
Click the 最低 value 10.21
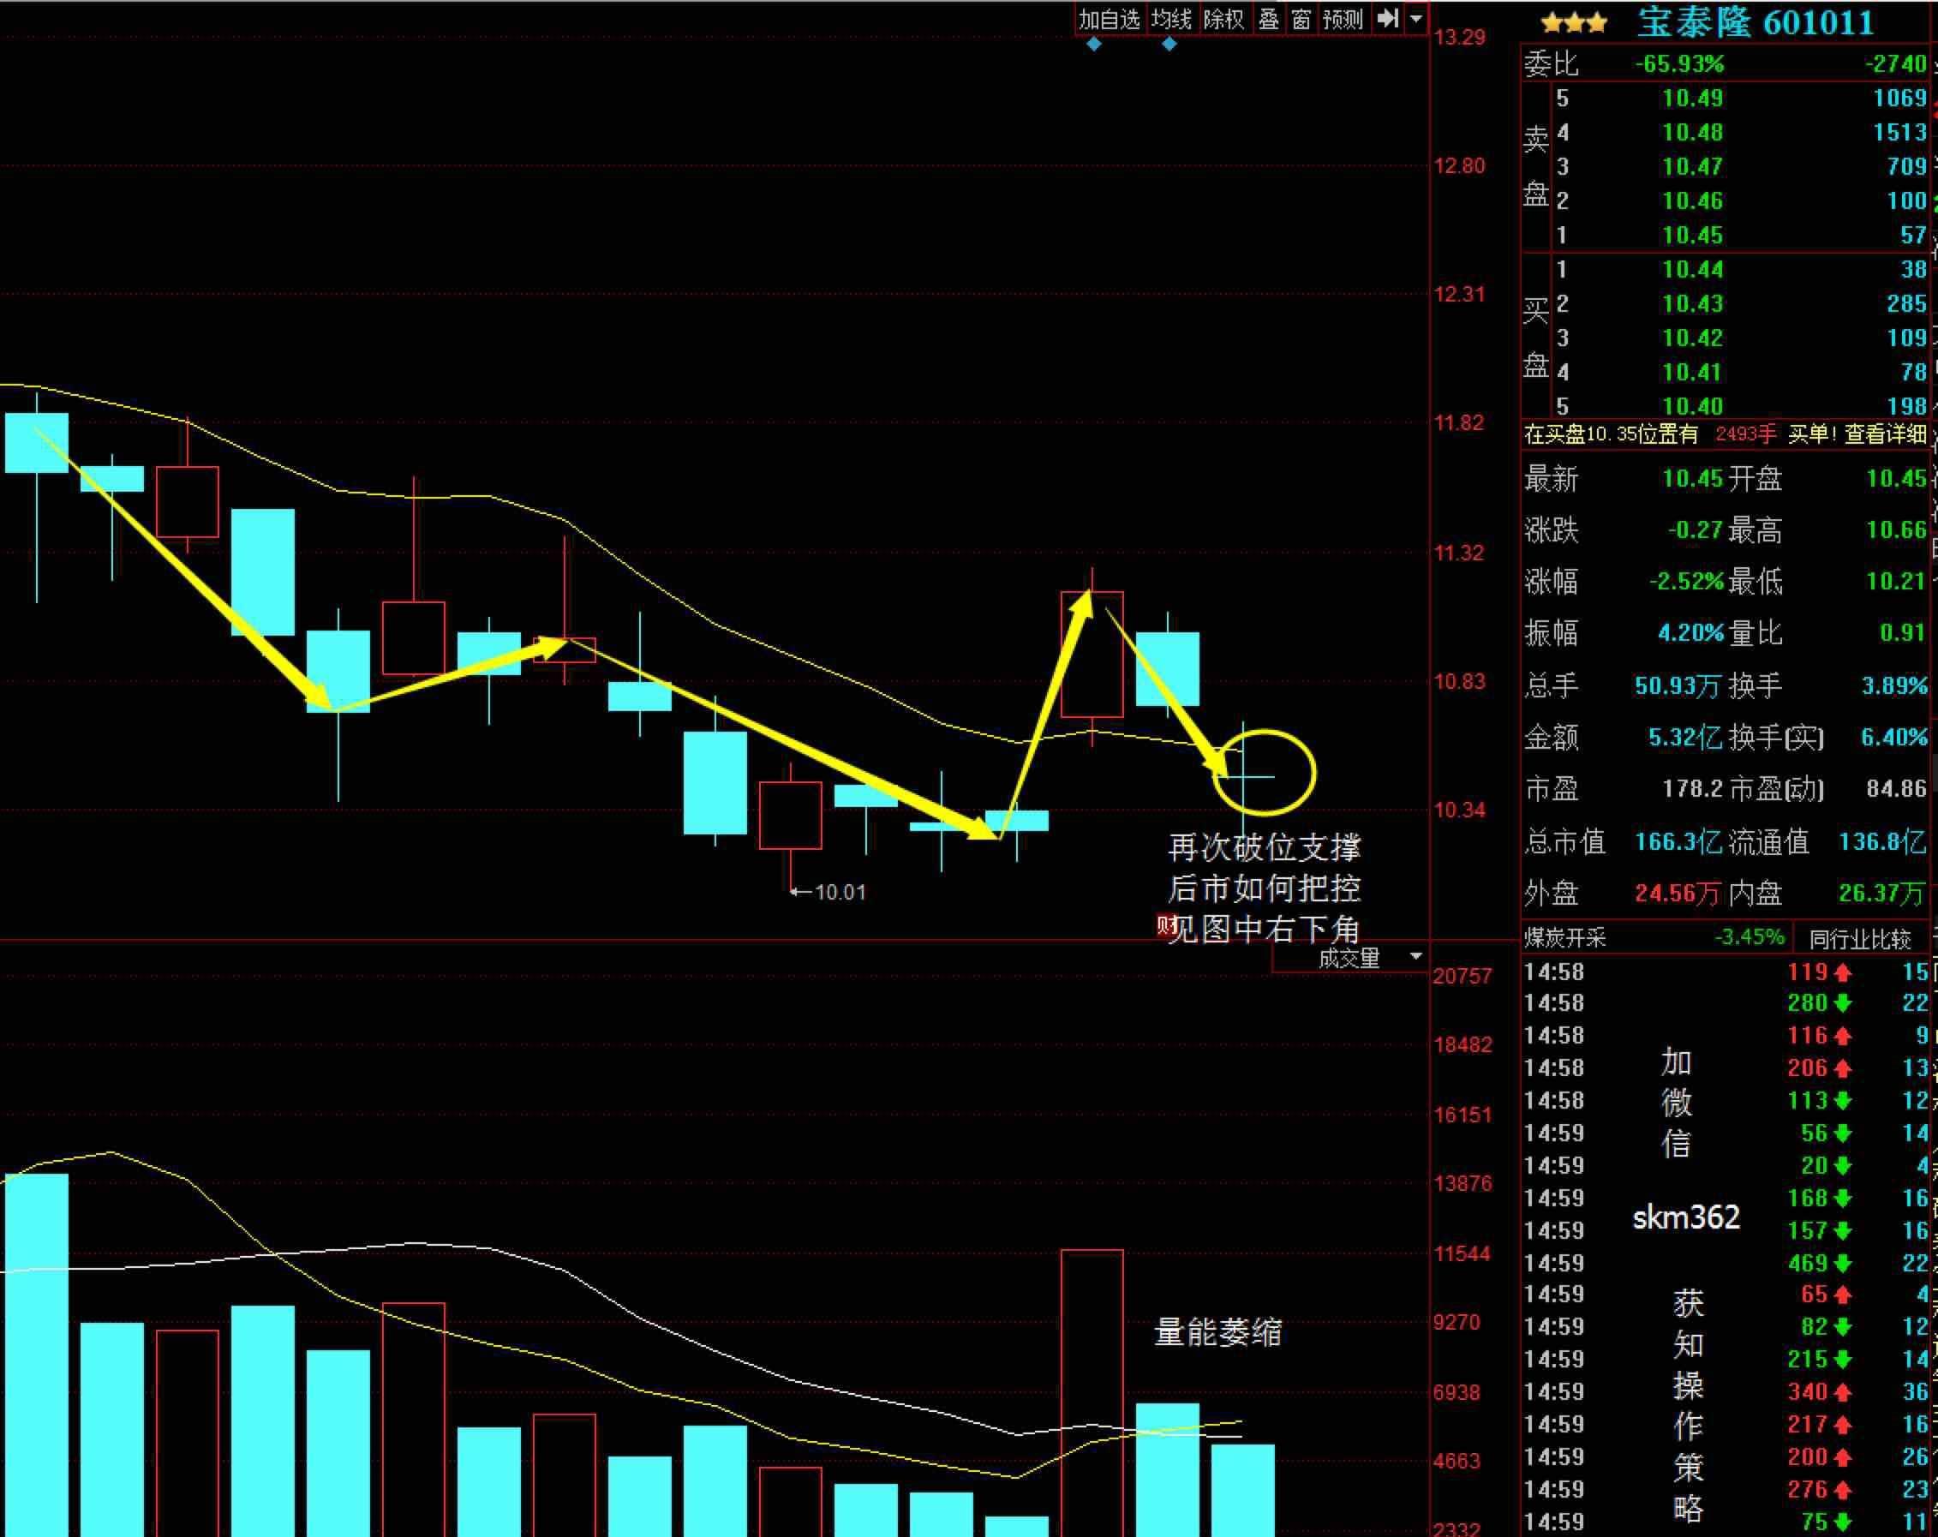[x=1897, y=582]
